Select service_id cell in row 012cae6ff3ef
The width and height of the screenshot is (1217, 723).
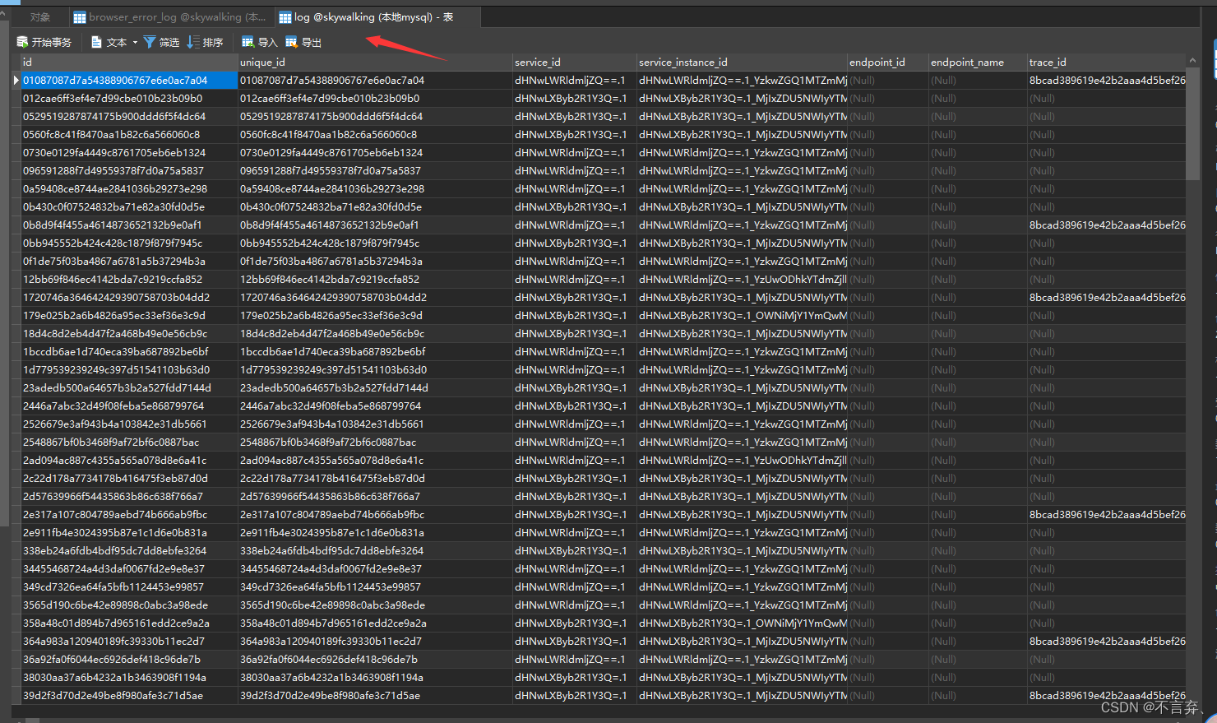coord(575,99)
